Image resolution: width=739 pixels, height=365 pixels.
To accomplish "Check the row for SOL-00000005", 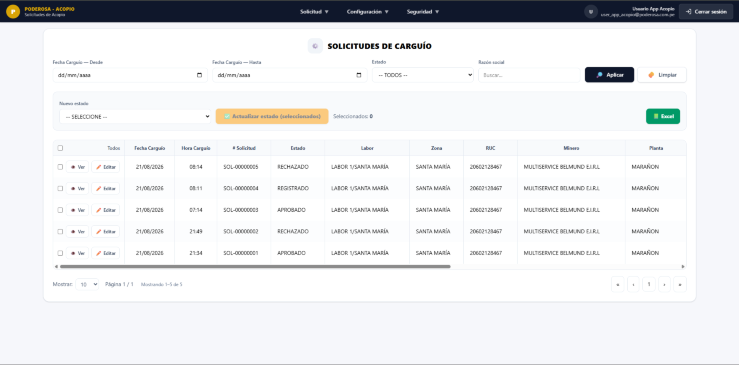I will (x=60, y=167).
